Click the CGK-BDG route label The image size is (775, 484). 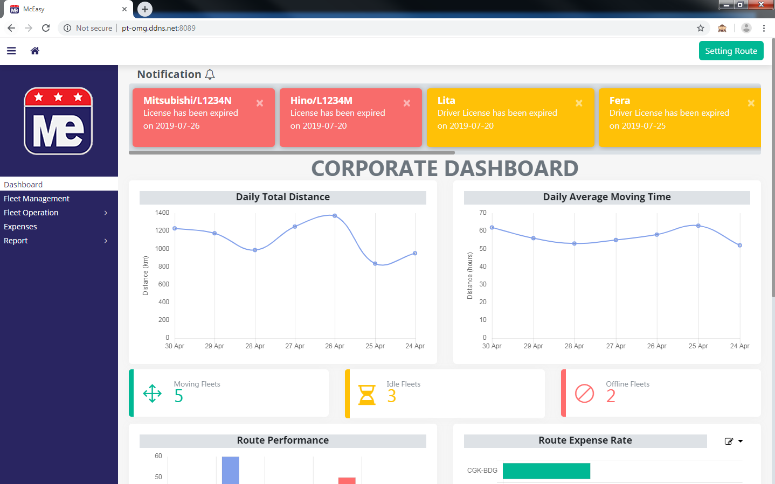pyautogui.click(x=482, y=471)
